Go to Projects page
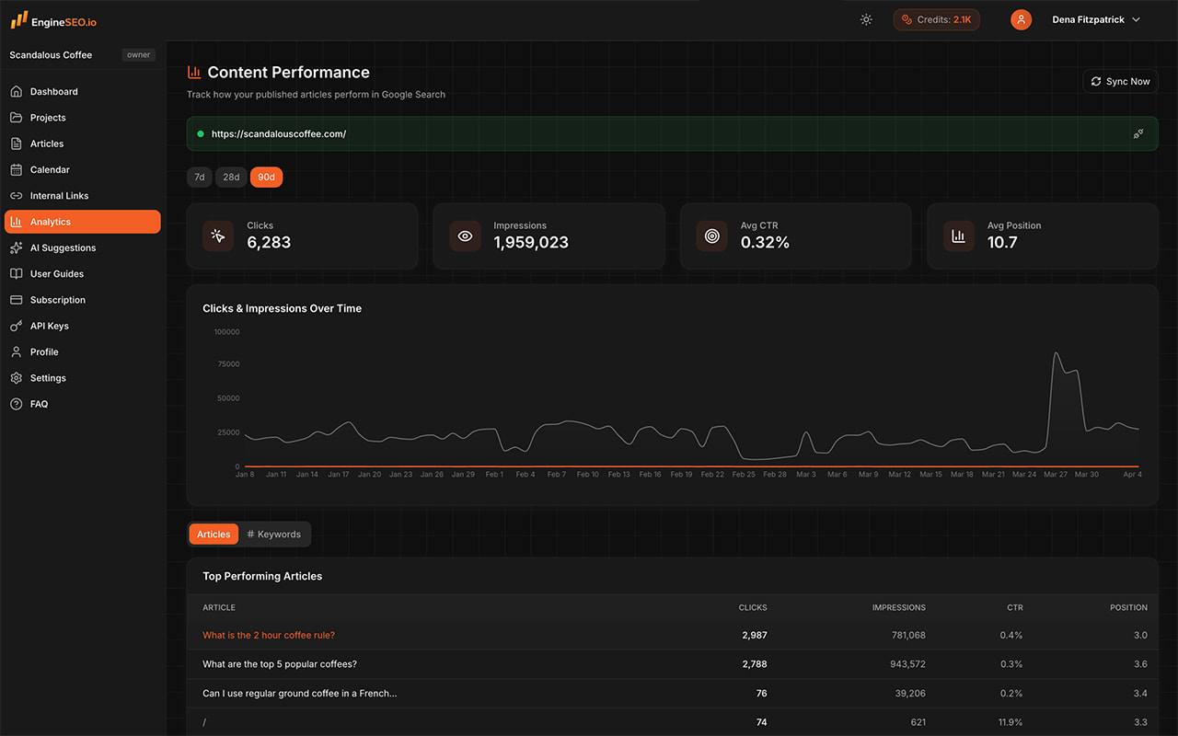The image size is (1178, 736). [83, 118]
